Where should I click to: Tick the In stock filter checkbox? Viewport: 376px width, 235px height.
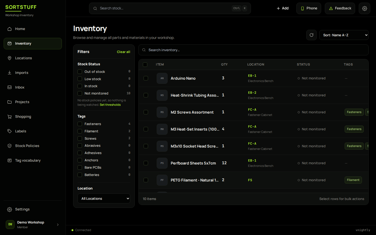click(x=80, y=86)
